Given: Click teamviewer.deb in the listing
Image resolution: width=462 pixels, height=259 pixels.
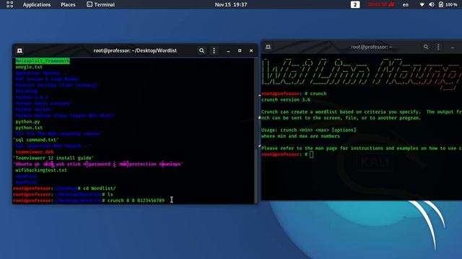Looking at the screenshot, I should click(35, 152).
